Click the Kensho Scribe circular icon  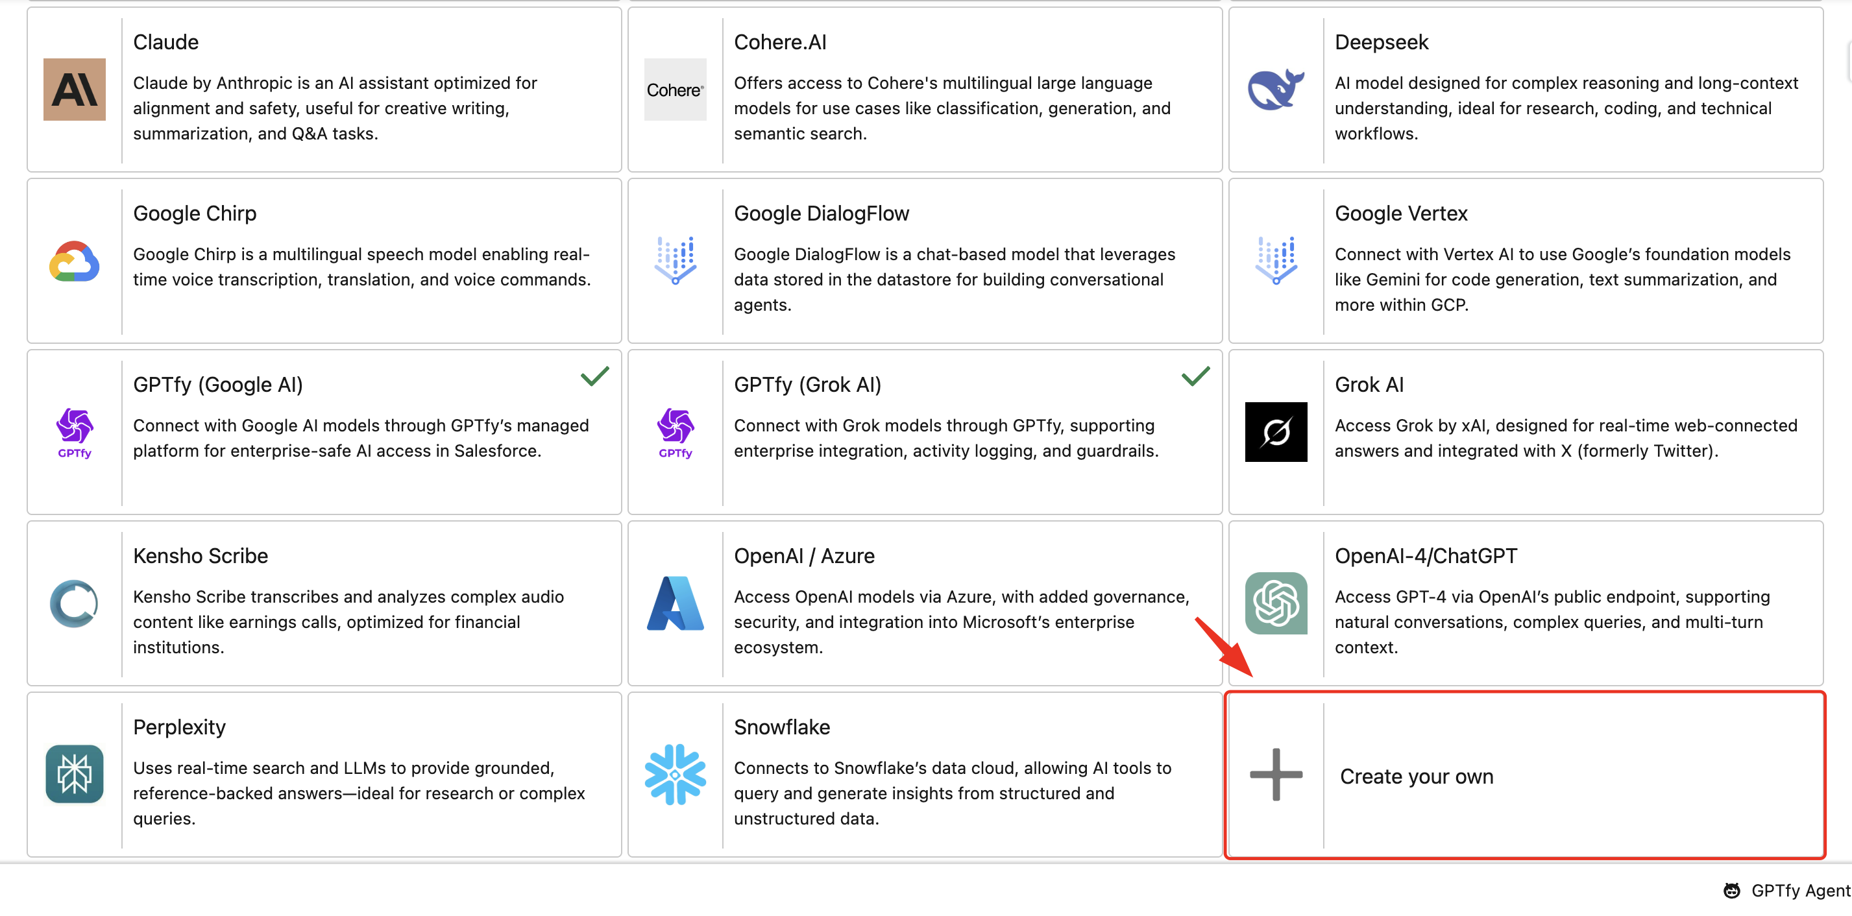(74, 603)
